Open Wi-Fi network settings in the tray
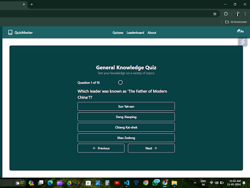This screenshot has width=250, height=188. point(212,183)
